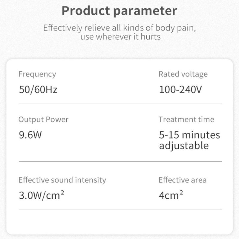Click the word "adjustable"

(184, 146)
